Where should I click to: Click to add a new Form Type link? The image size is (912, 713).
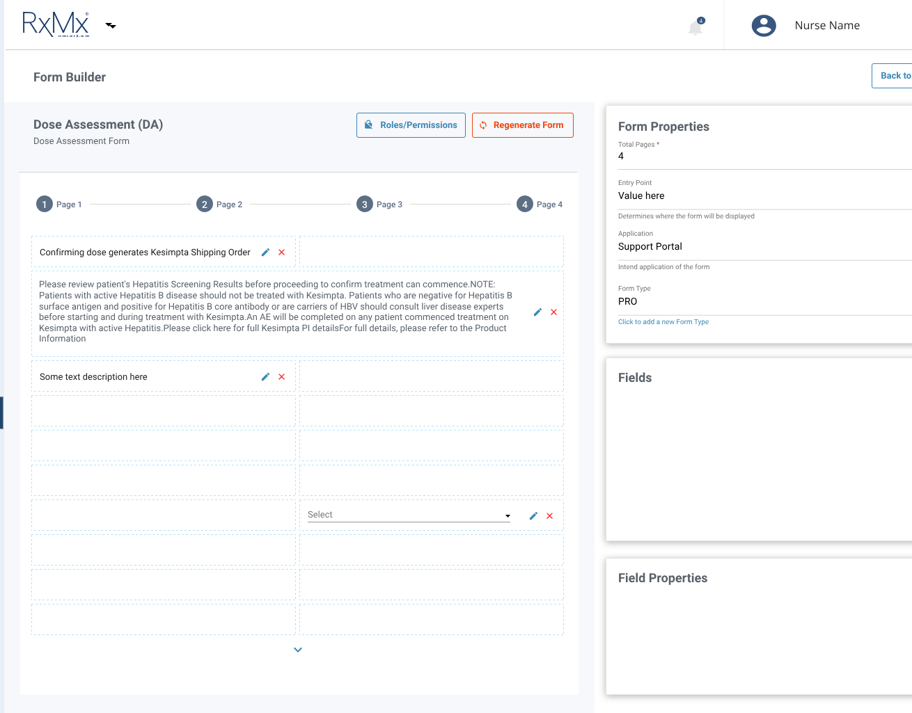pyautogui.click(x=663, y=322)
